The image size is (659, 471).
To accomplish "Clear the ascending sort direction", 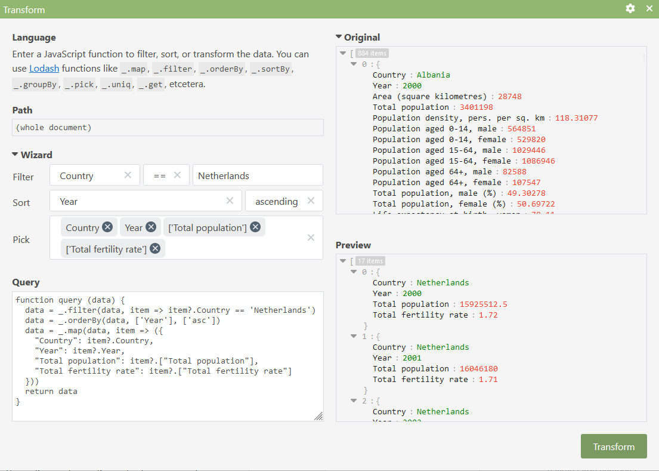I will [x=311, y=201].
